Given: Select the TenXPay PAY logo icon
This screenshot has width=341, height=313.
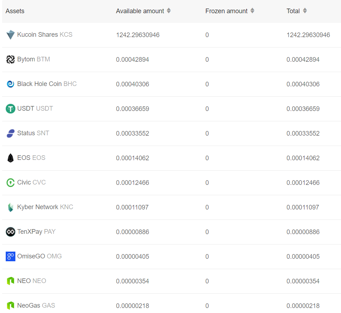Looking at the screenshot, I should coord(10,232).
